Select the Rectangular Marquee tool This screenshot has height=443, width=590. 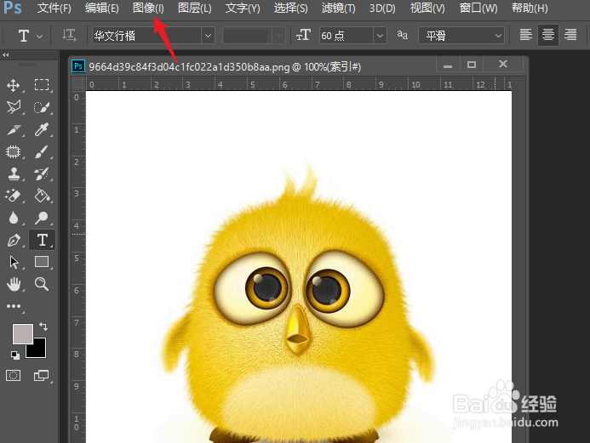(x=42, y=85)
